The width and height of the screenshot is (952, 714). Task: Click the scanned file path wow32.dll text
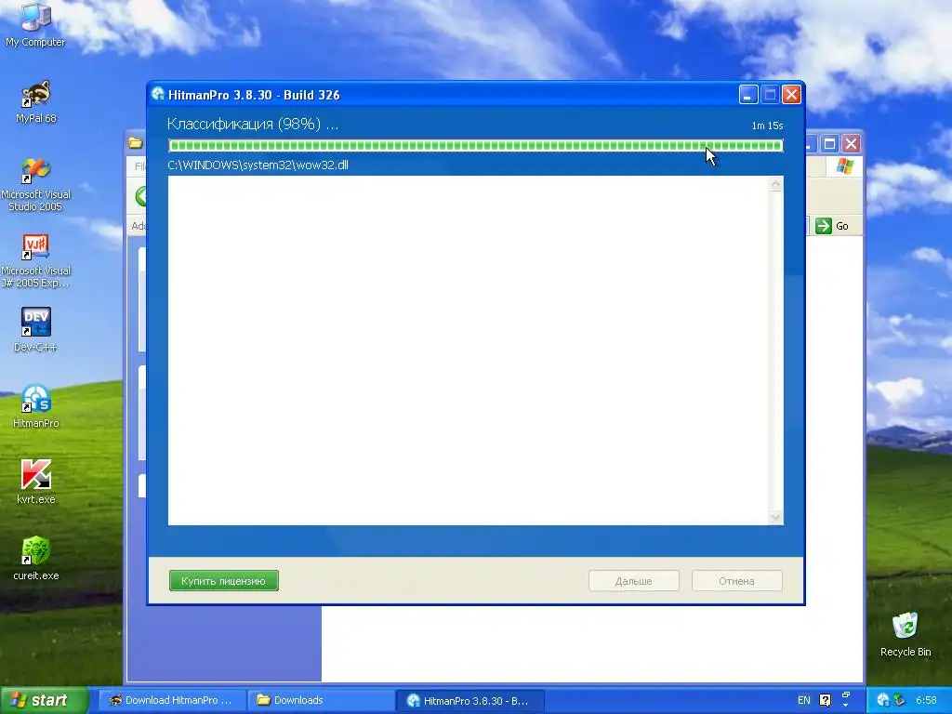pos(258,165)
